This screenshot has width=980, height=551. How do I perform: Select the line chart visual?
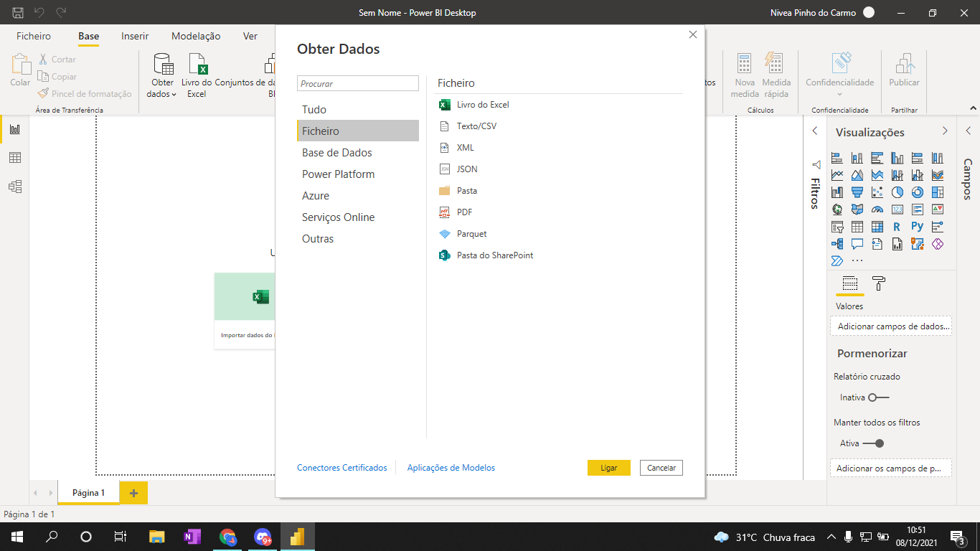[837, 175]
